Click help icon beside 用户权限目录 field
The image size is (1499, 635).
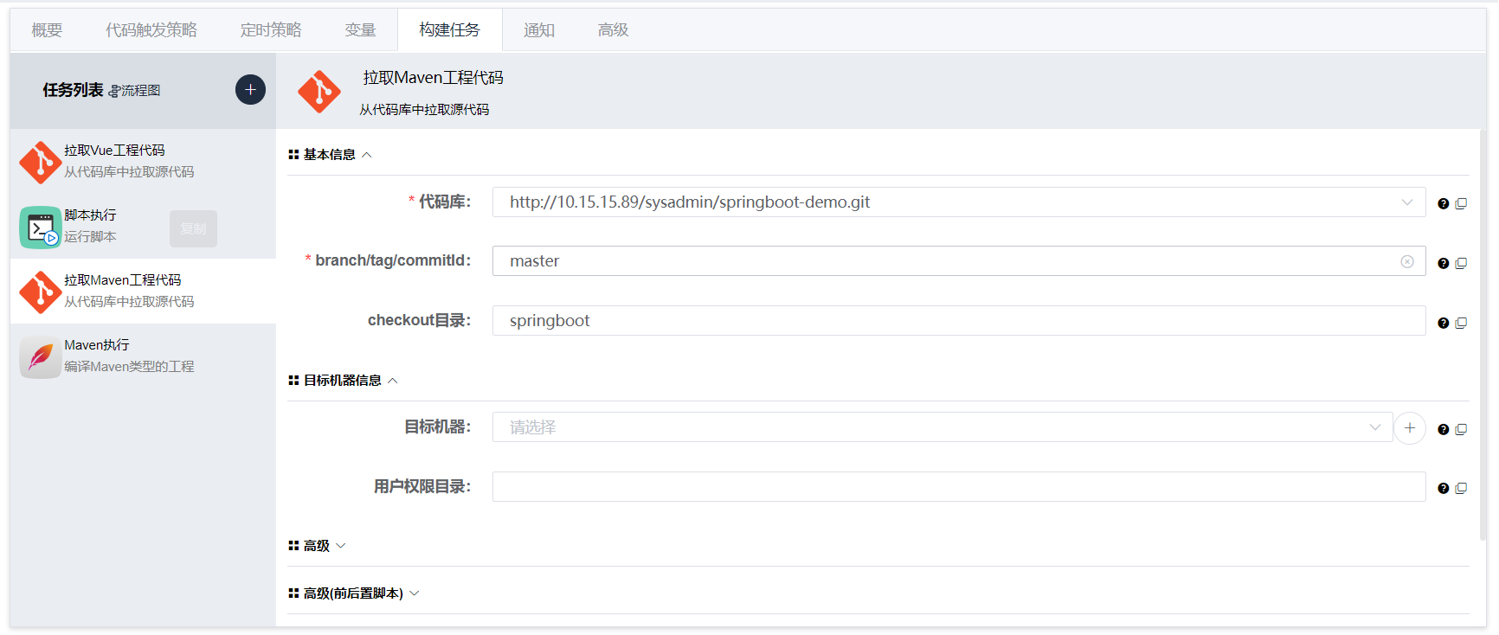(x=1443, y=488)
